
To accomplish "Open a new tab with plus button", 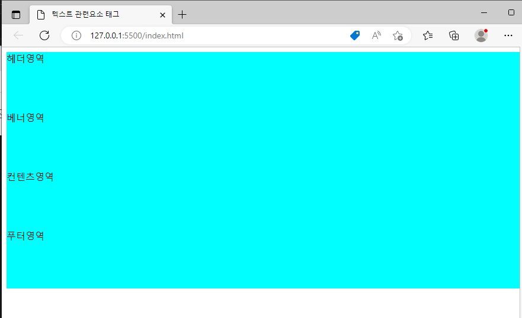I will (x=182, y=15).
